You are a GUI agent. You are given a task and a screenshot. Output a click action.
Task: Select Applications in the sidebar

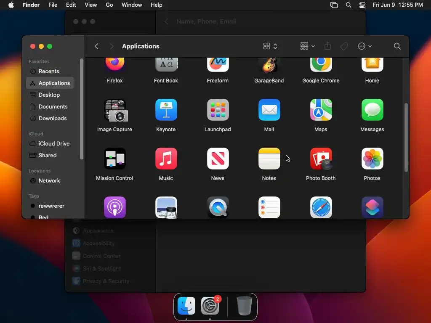(x=50, y=83)
